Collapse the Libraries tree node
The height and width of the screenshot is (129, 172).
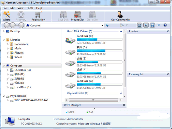(4, 40)
